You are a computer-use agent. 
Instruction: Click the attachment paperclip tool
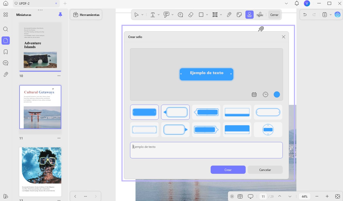pyautogui.click(x=229, y=15)
